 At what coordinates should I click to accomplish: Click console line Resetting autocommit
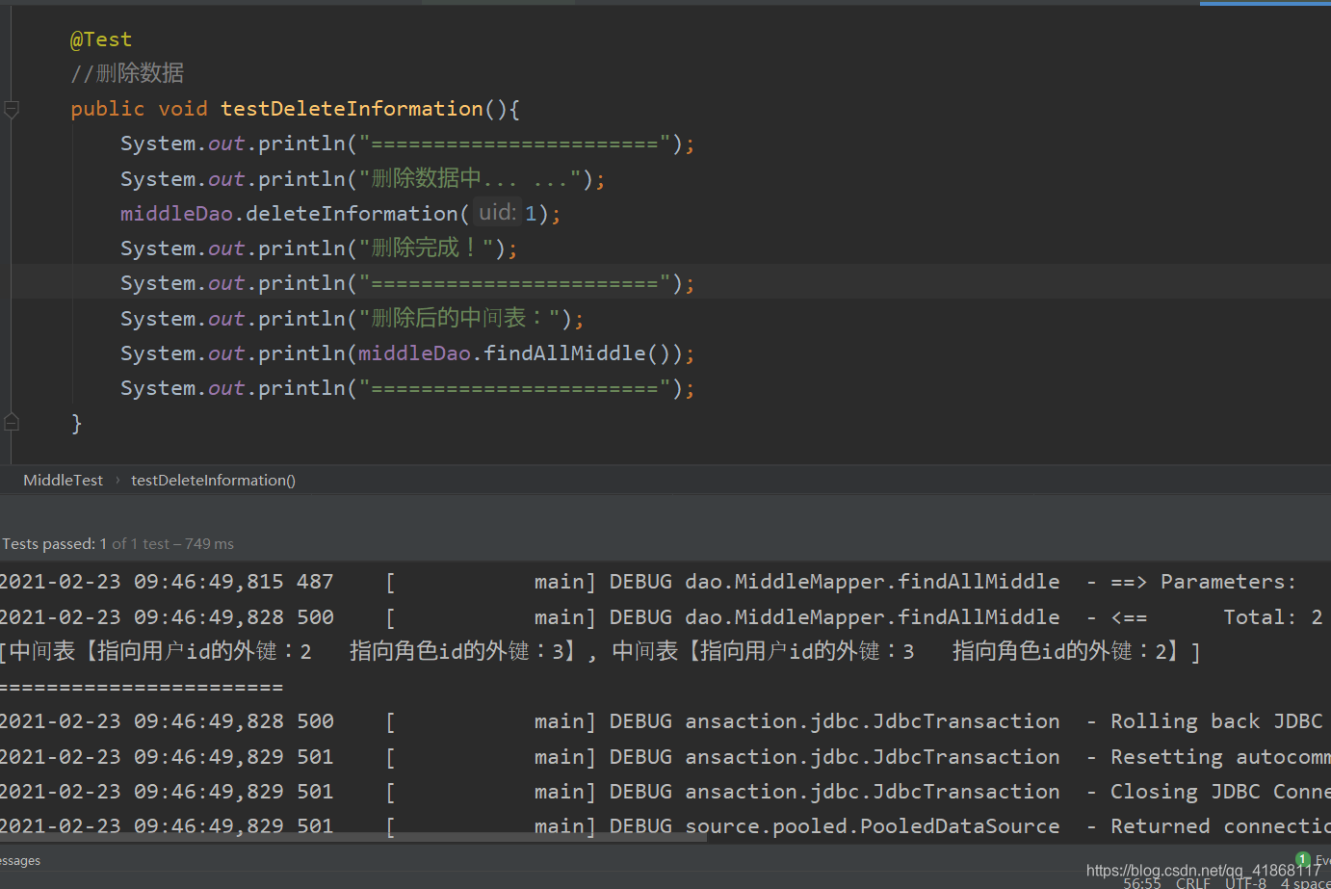pyautogui.click(x=665, y=757)
